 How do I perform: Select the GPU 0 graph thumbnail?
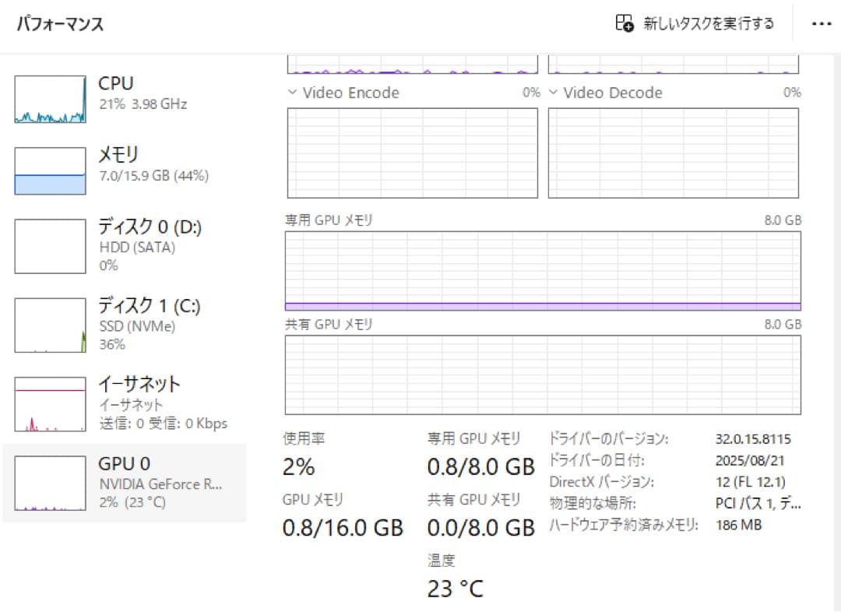pos(50,483)
